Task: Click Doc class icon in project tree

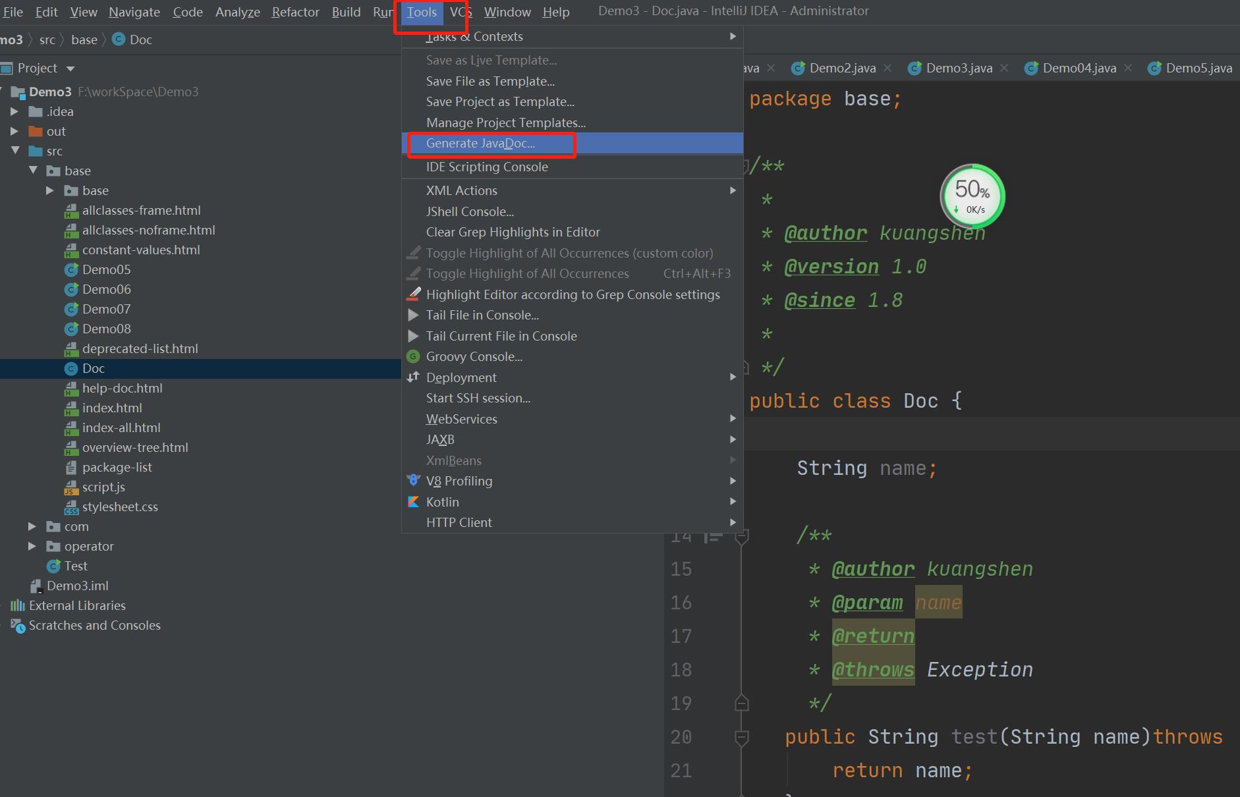Action: point(71,368)
